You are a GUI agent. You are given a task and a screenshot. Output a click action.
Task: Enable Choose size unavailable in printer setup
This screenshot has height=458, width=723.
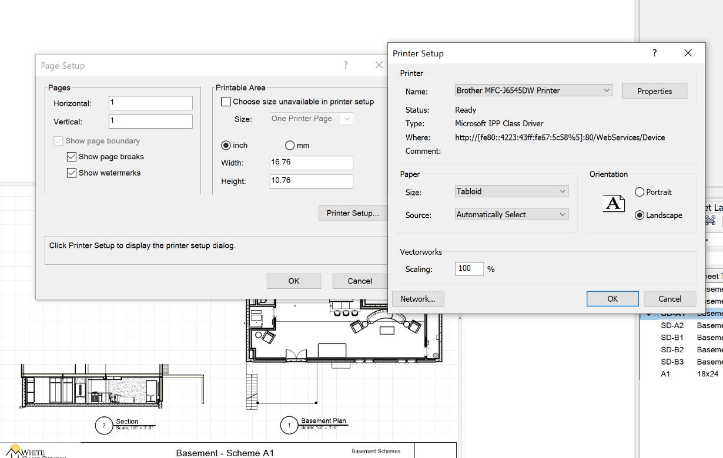pos(226,102)
